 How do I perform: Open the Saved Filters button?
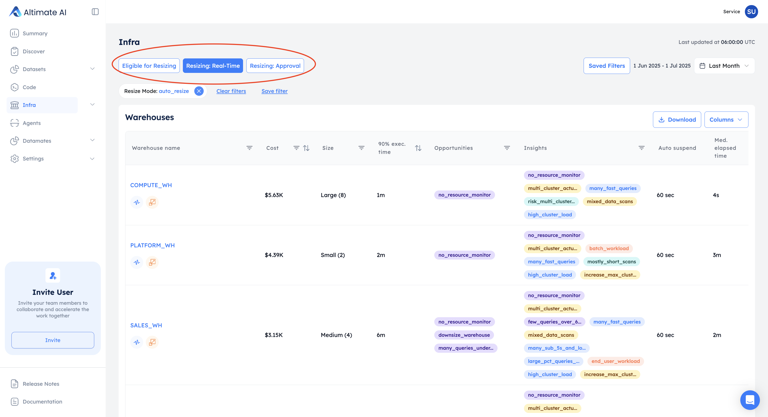[606, 66]
